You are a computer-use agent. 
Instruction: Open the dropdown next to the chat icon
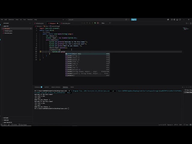pos(129,19)
